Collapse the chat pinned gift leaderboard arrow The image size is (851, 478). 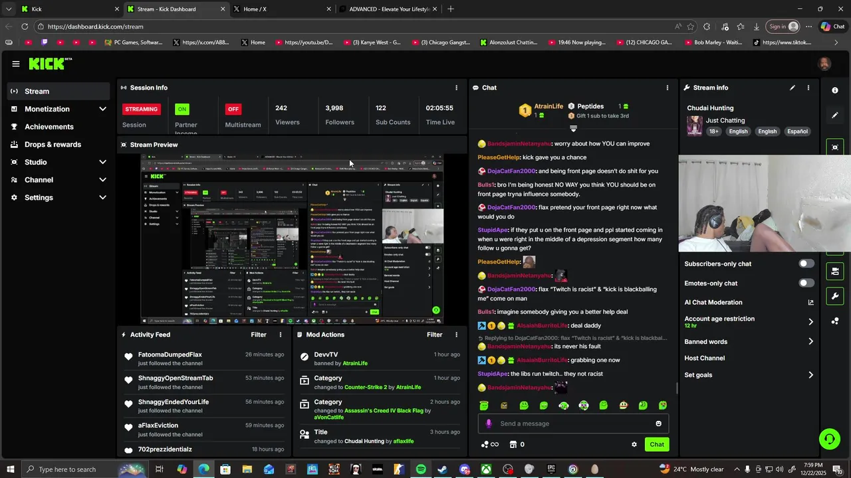point(573,129)
